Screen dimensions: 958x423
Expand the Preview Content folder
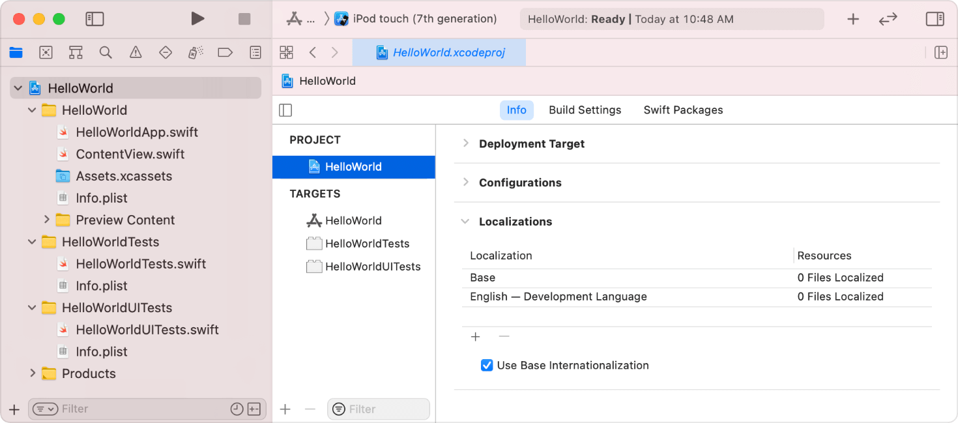(46, 220)
